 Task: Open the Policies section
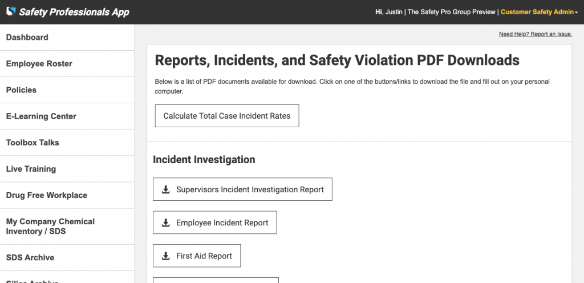point(67,90)
